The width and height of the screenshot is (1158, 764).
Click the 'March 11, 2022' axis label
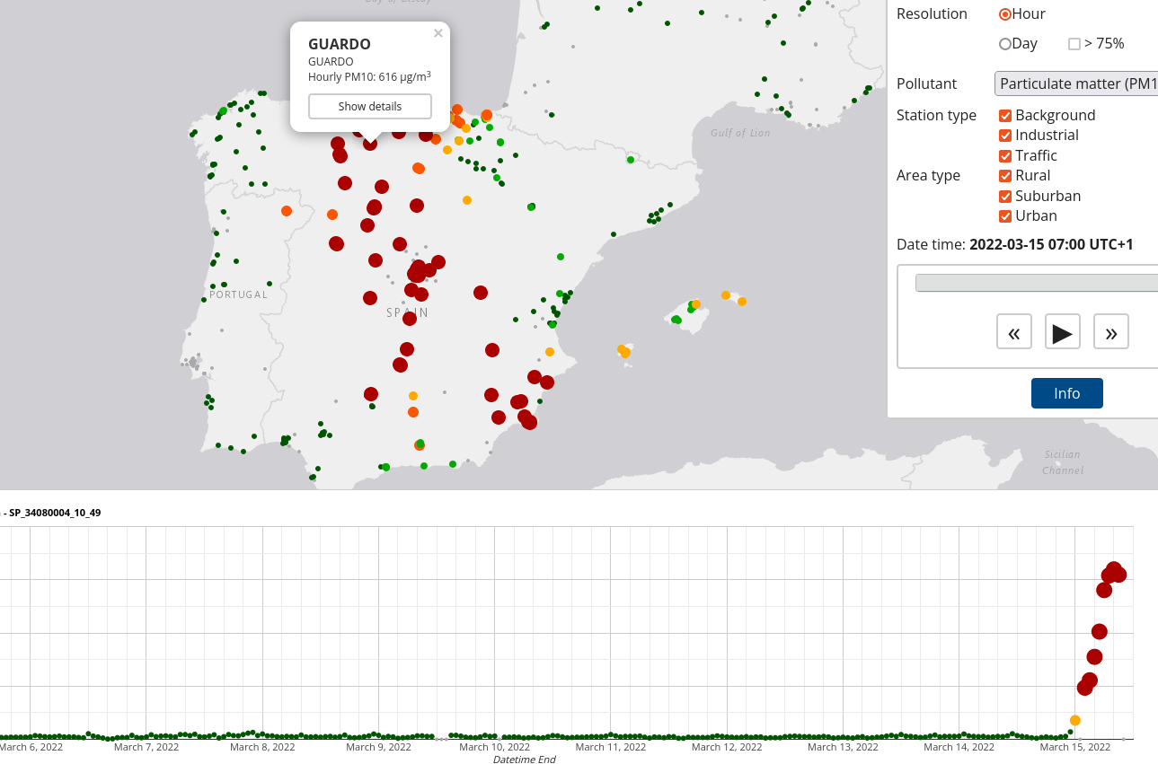pyautogui.click(x=611, y=747)
